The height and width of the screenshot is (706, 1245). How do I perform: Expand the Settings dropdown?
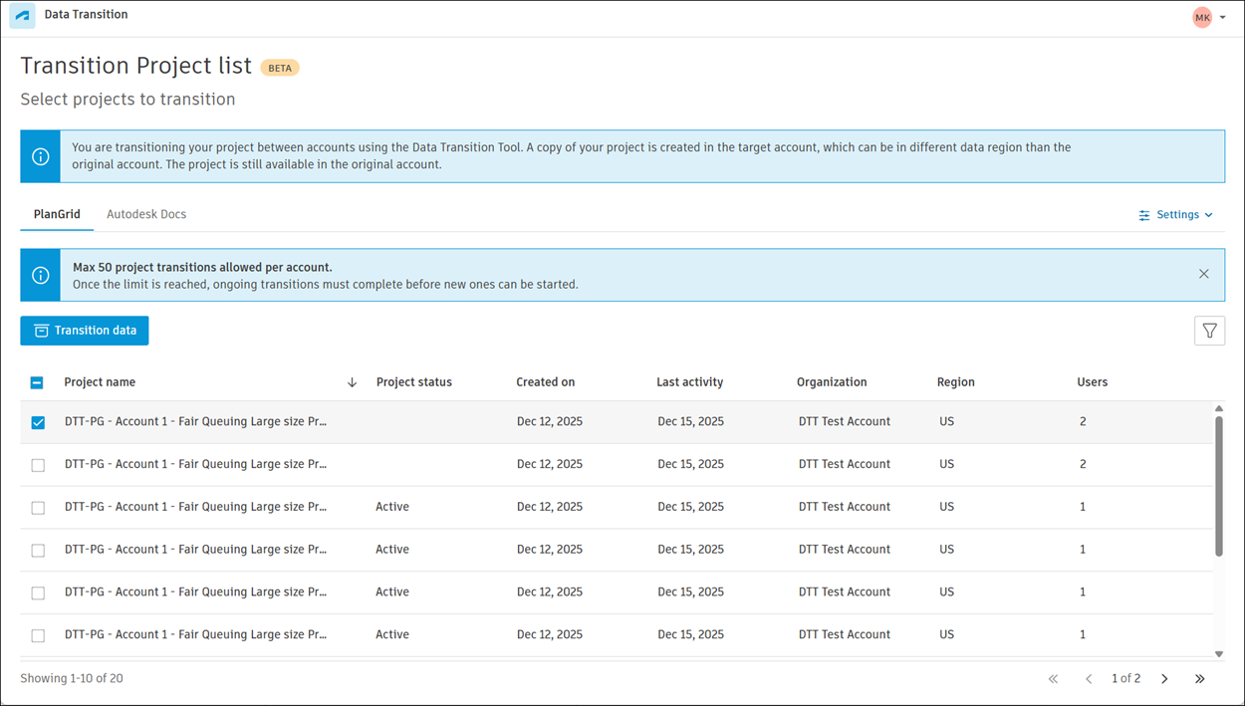(1176, 215)
